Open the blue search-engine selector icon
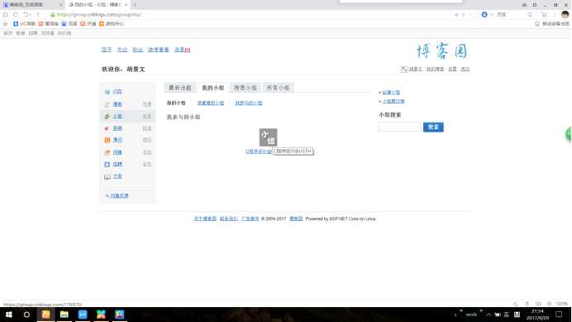The height and width of the screenshot is (322, 572). (484, 15)
